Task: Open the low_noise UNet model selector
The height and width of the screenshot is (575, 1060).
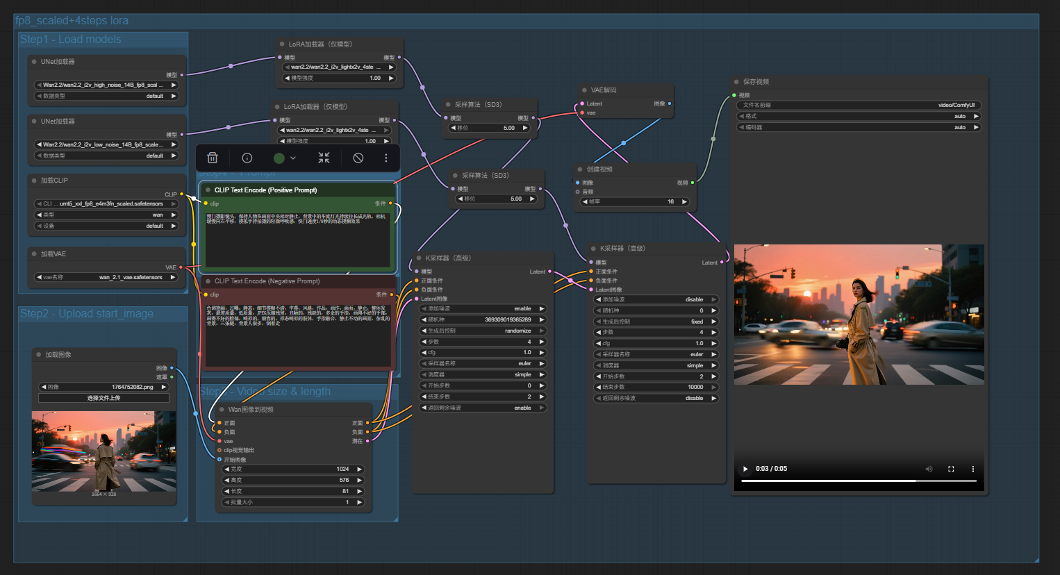Action: 106,145
